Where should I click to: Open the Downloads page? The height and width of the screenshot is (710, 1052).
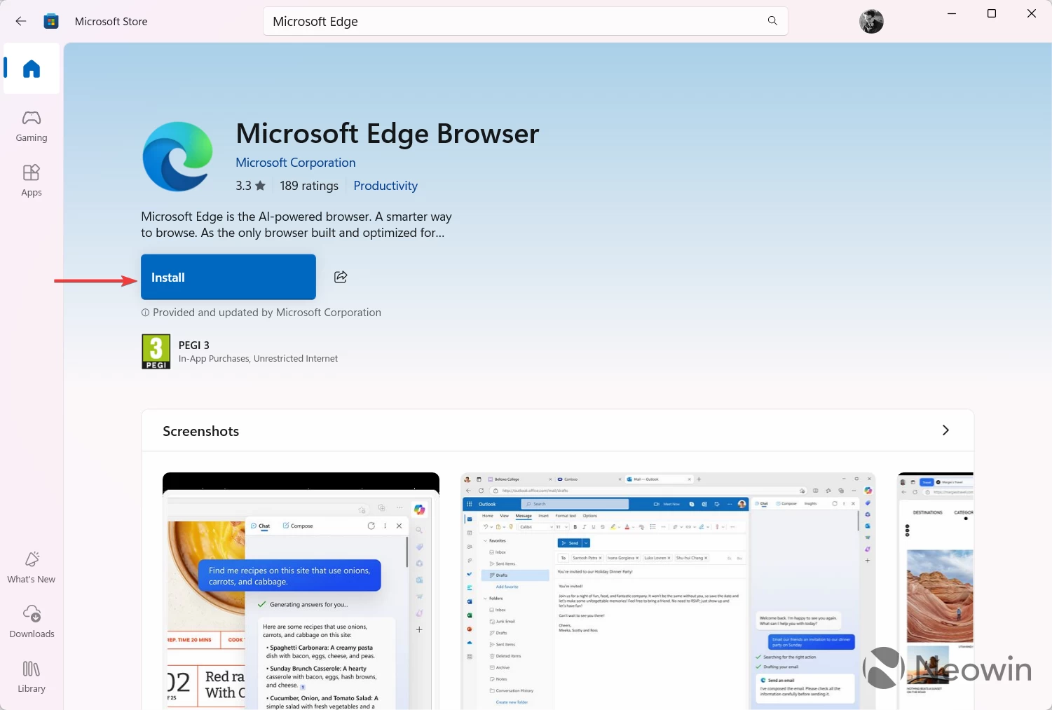point(32,622)
